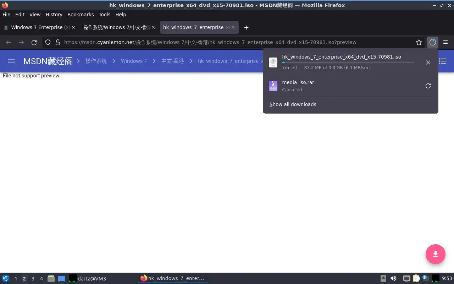Image resolution: width=454 pixels, height=284 pixels.
Task: Go back to previous page
Action: (9, 42)
